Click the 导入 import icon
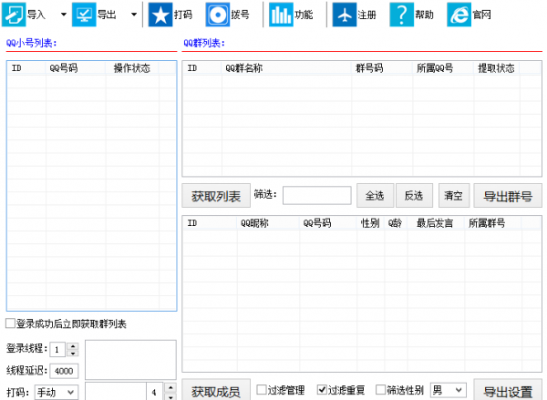The width and height of the screenshot is (547, 400). click(14, 15)
